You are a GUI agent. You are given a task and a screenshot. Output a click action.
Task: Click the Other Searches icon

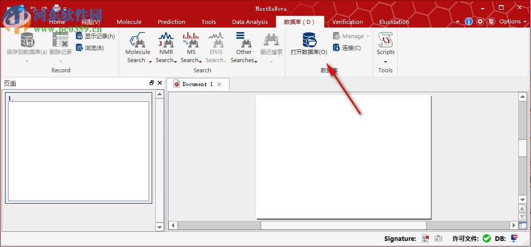point(243,40)
